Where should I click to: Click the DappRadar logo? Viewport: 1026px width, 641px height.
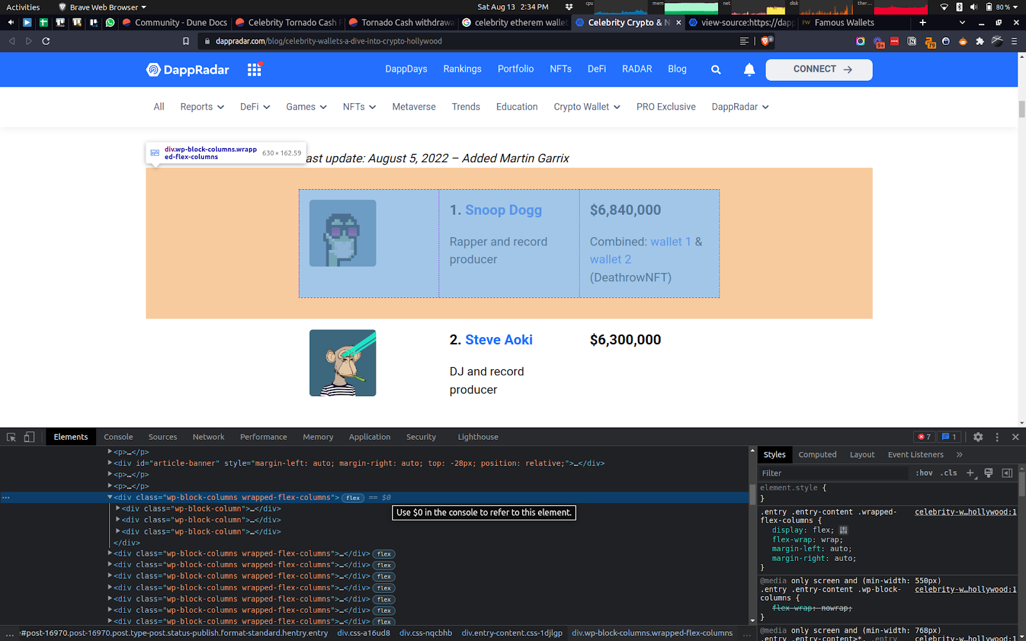point(187,69)
